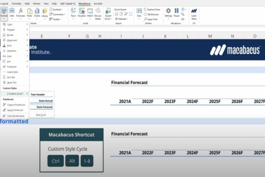
Task: Choose Wrap Text from Format menu
Action: [15, 83]
